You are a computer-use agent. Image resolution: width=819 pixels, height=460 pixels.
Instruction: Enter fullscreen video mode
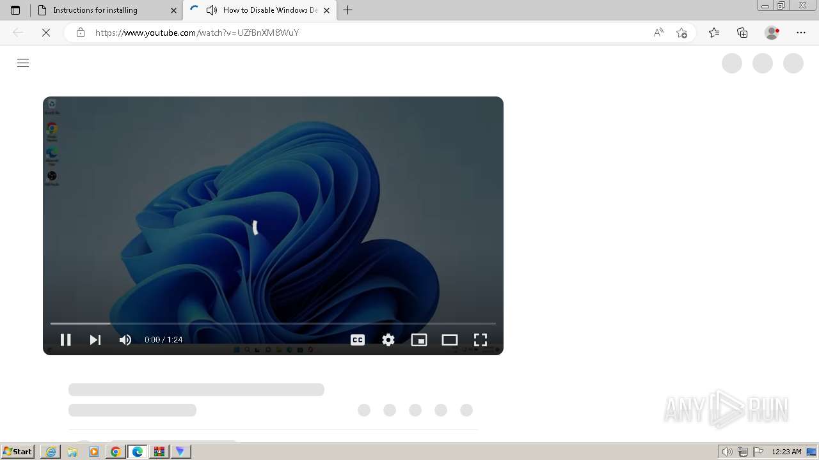(481, 340)
